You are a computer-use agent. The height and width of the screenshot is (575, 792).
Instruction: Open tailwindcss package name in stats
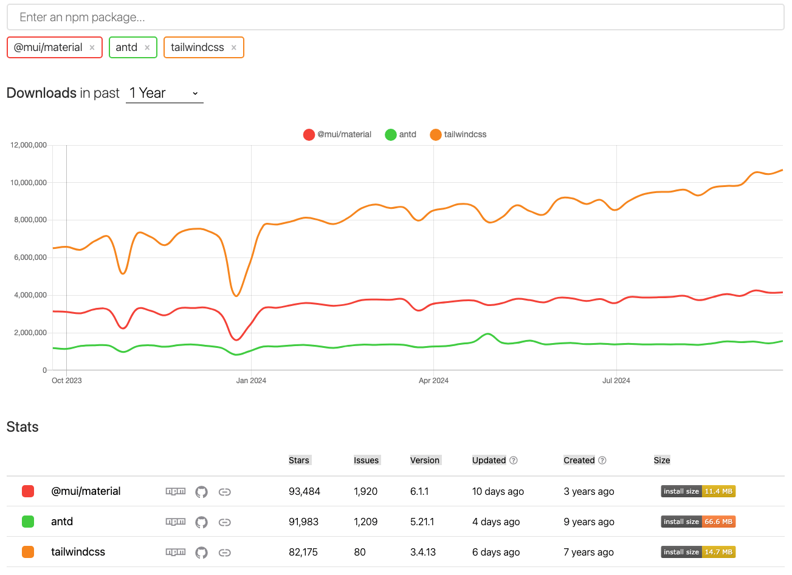[78, 552]
